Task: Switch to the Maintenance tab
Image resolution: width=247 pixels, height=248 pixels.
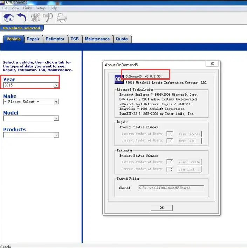Action: point(97,39)
